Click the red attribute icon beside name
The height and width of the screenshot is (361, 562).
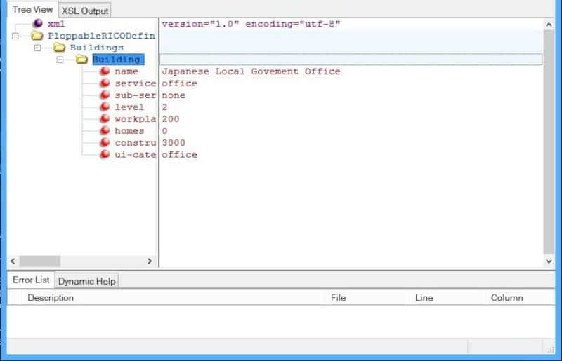(105, 71)
